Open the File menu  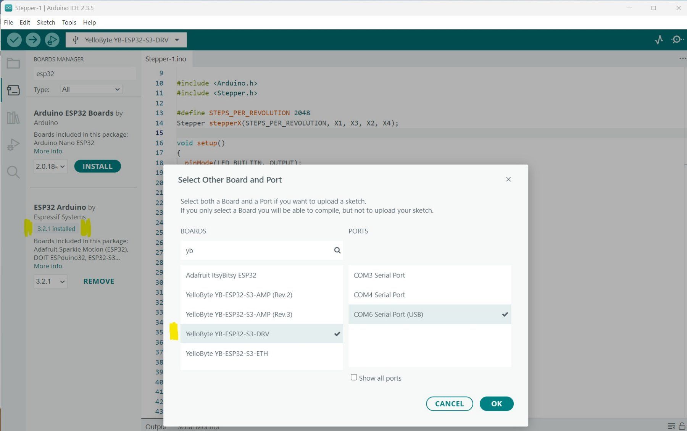(x=8, y=23)
